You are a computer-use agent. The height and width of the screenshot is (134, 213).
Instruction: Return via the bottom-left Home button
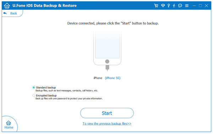tap(9, 125)
